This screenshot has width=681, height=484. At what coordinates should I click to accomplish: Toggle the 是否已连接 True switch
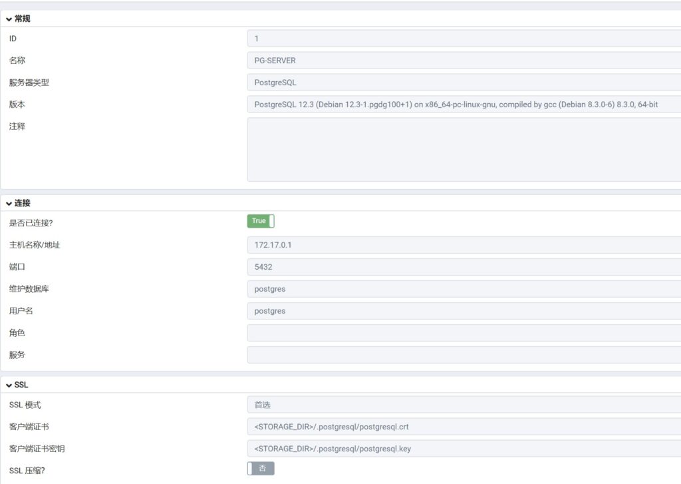coord(261,221)
